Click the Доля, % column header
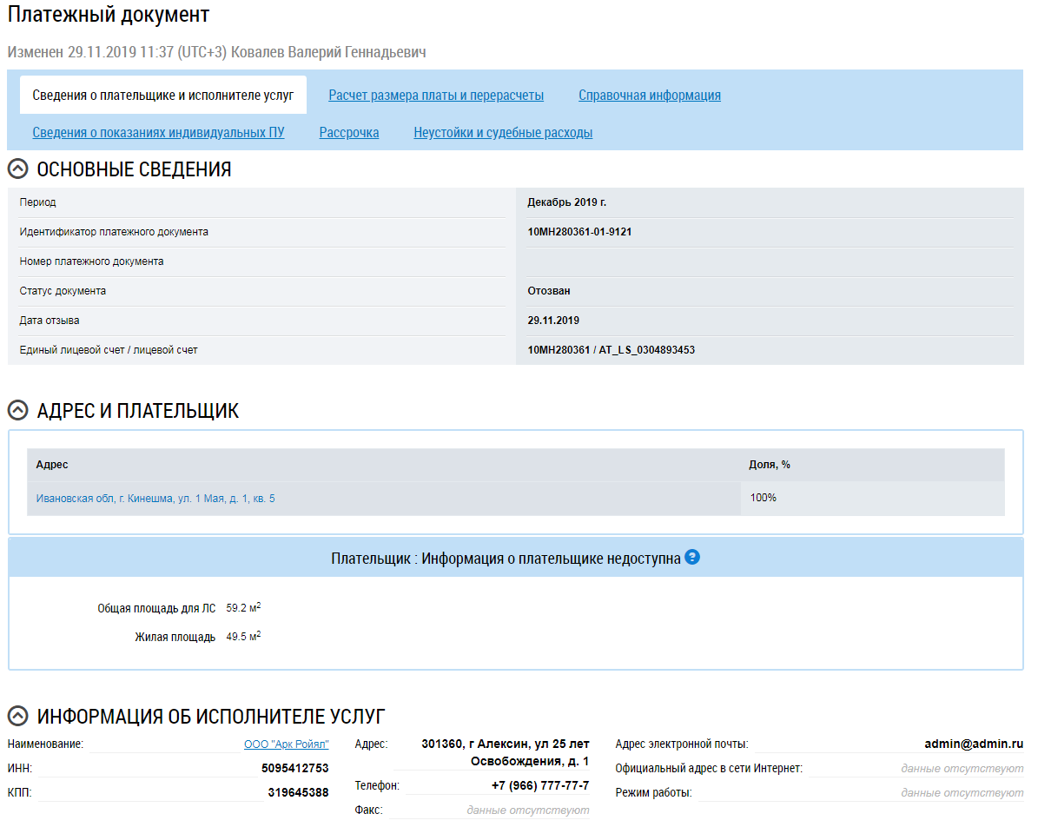The width and height of the screenshot is (1038, 827). [770, 465]
